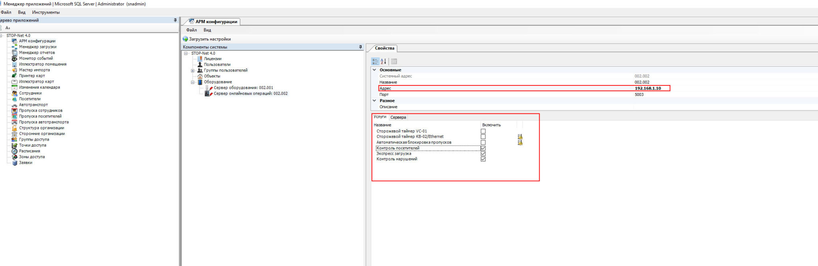Click the Загрузить настройки globe icon
818x266 pixels.
pos(185,39)
